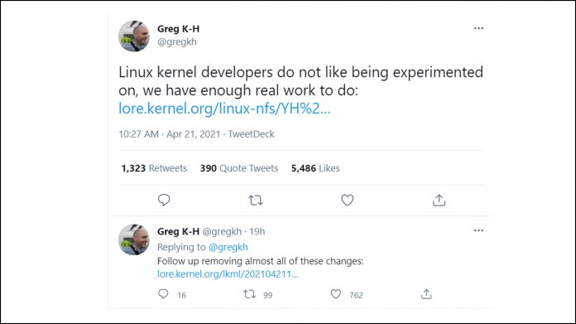The height and width of the screenshot is (324, 576).
Task: Click the 19h timestamp on the reply
Action: click(257, 232)
